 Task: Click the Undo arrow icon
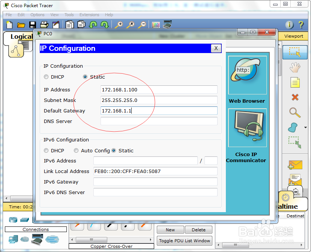(93, 25)
